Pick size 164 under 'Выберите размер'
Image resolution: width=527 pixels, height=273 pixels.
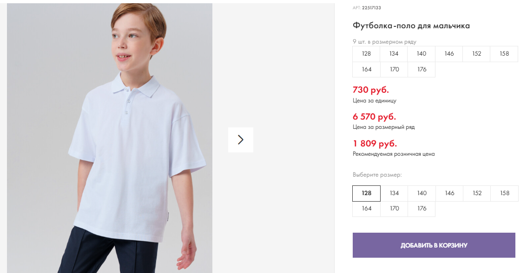click(x=367, y=209)
